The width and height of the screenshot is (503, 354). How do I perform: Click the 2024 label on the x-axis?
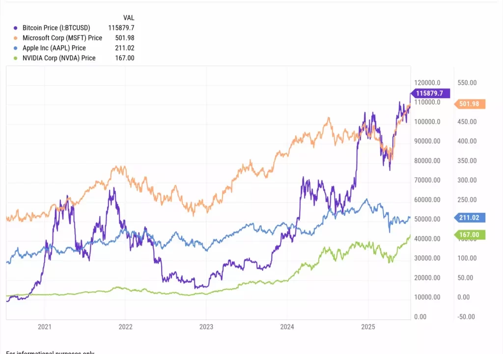pyautogui.click(x=287, y=326)
